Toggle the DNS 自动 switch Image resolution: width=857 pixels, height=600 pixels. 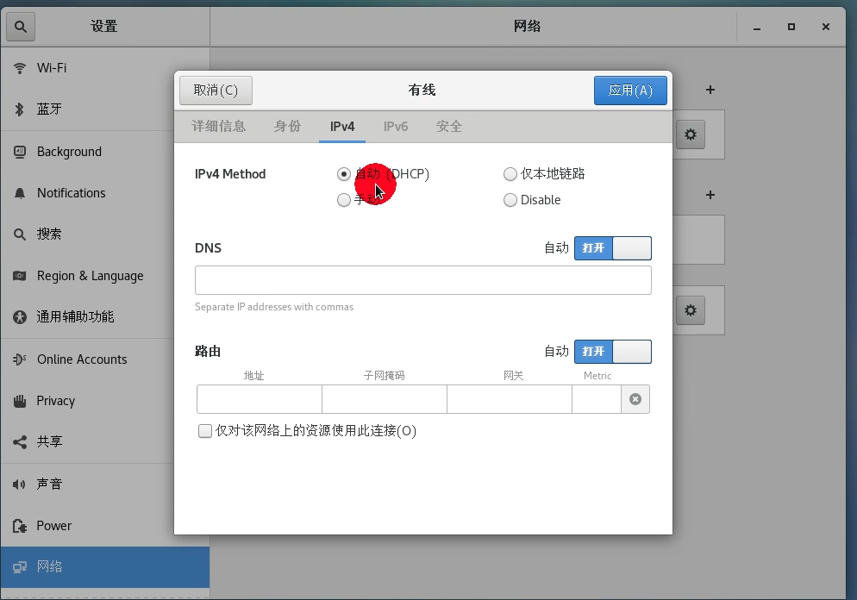point(613,248)
